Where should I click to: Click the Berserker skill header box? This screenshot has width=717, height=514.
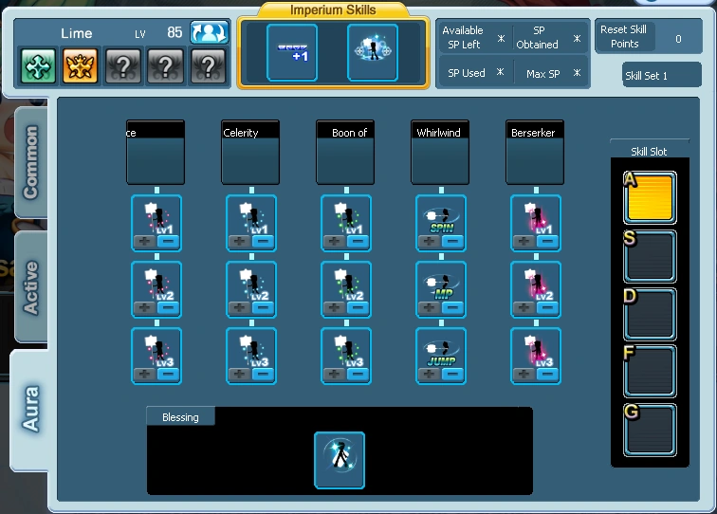point(535,153)
